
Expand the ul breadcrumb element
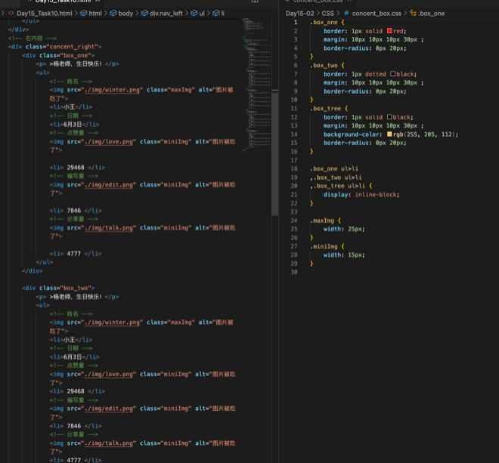201,14
